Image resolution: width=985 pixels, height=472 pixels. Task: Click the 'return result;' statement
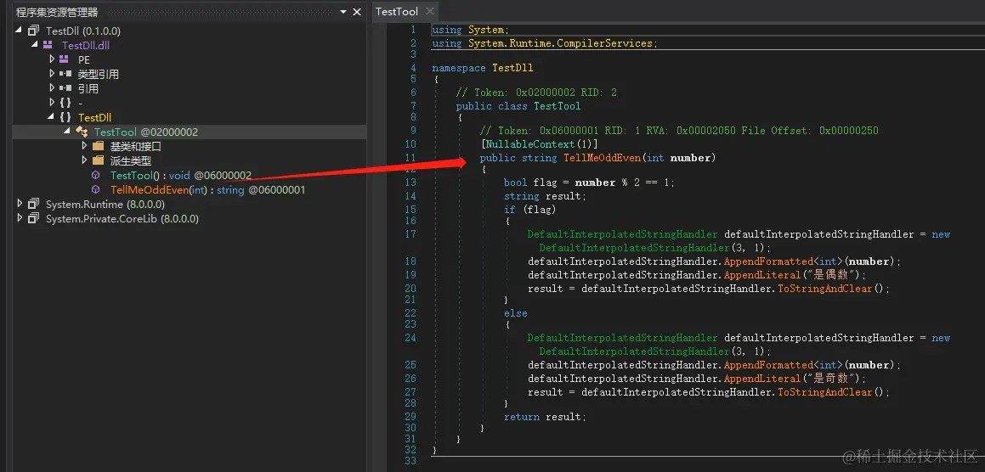[x=545, y=417]
